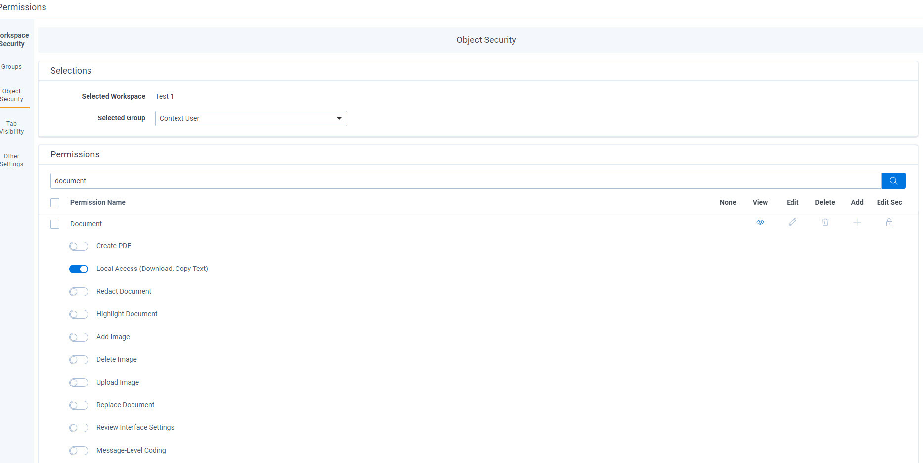Enable the Review Interface Settings switch
The width and height of the screenshot is (923, 463).
point(79,428)
